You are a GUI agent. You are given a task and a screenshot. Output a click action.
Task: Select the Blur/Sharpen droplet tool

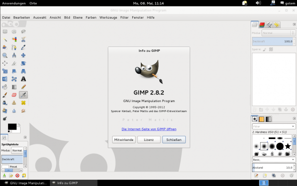[14, 111]
